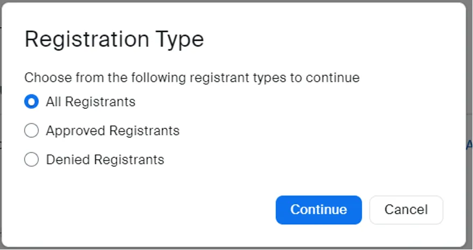
Task: Click the All Registrants label text
Action: coord(90,101)
